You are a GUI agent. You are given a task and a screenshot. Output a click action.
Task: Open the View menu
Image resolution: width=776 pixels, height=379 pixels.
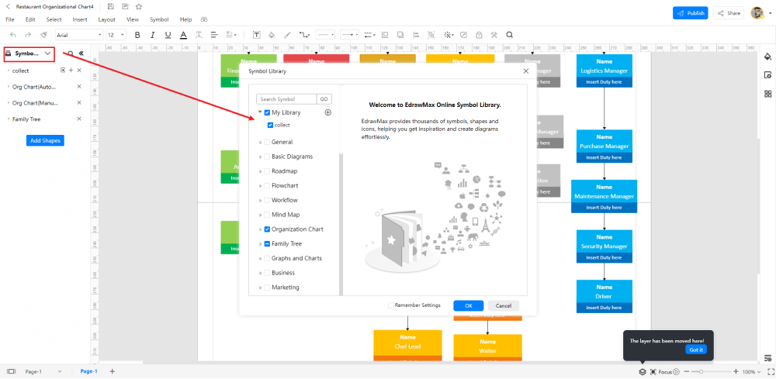tap(133, 20)
